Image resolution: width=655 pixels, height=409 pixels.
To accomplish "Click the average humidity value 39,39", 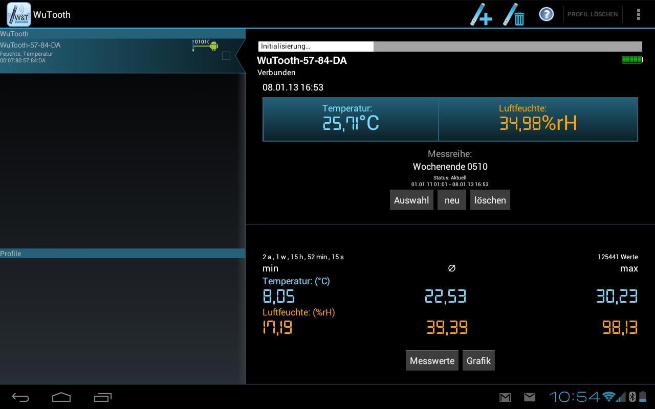I will coord(447,327).
